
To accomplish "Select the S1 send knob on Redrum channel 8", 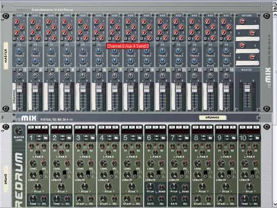I will tap(196, 146).
